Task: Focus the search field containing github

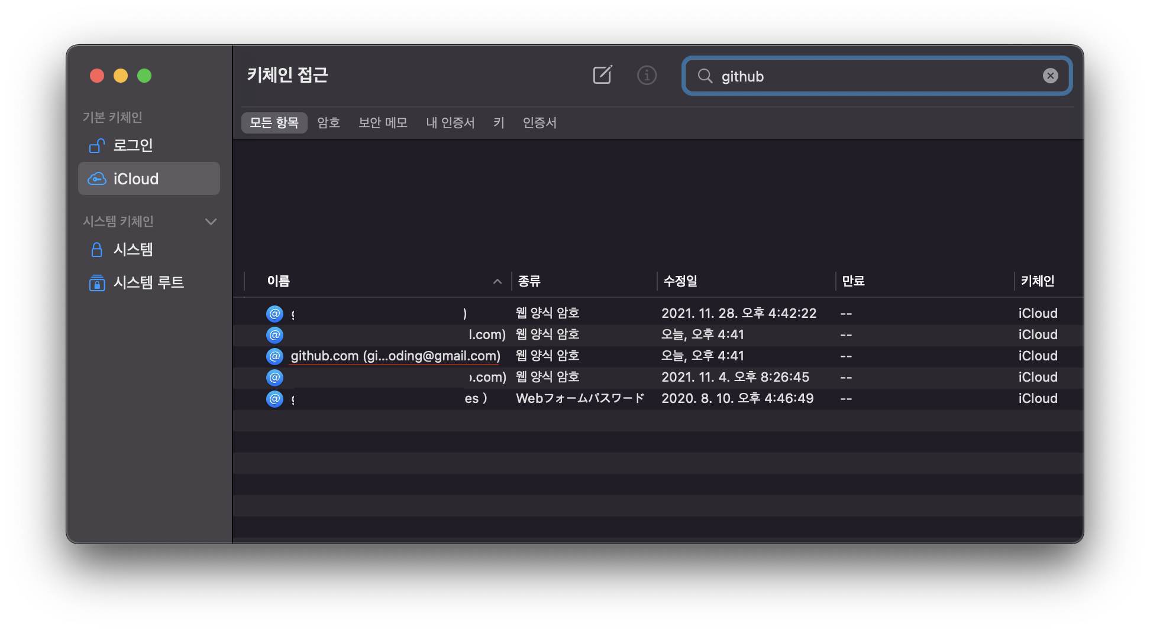Action: pyautogui.click(x=877, y=76)
